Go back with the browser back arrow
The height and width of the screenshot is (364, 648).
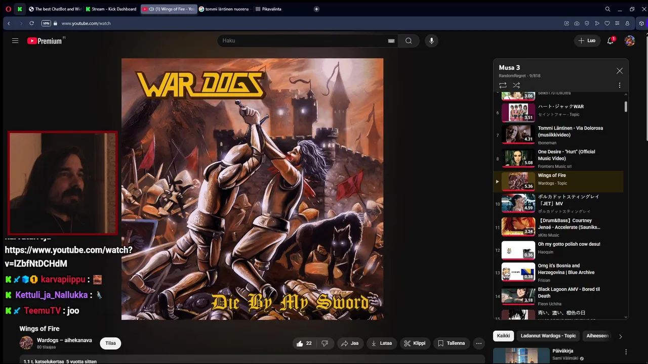click(x=9, y=23)
